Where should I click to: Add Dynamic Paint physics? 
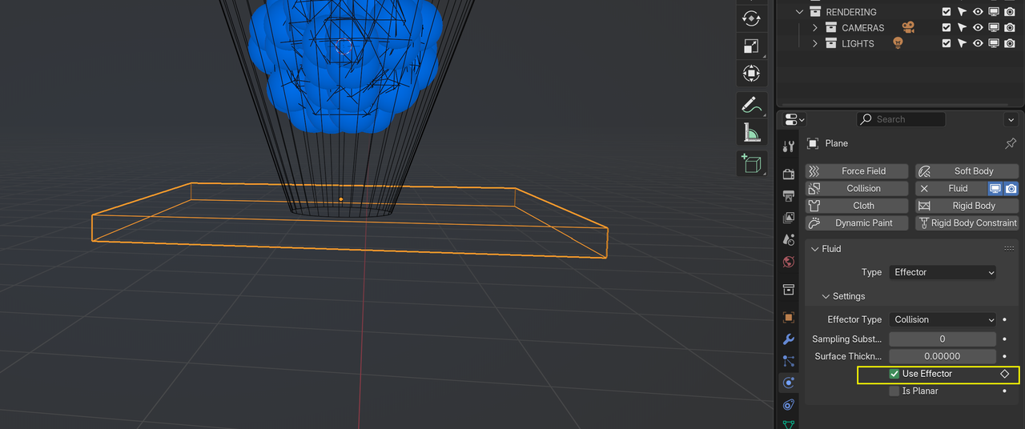point(857,223)
